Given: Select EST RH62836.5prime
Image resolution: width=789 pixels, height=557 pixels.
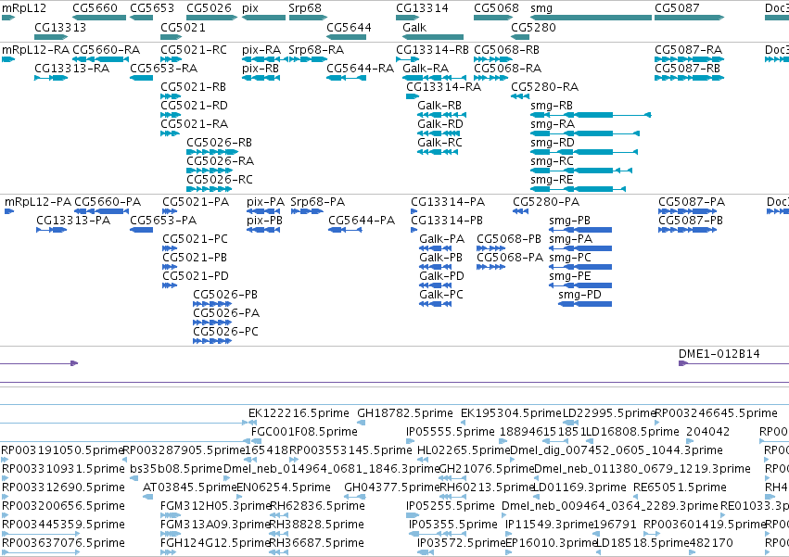Looking at the screenshot, I should (317, 506).
